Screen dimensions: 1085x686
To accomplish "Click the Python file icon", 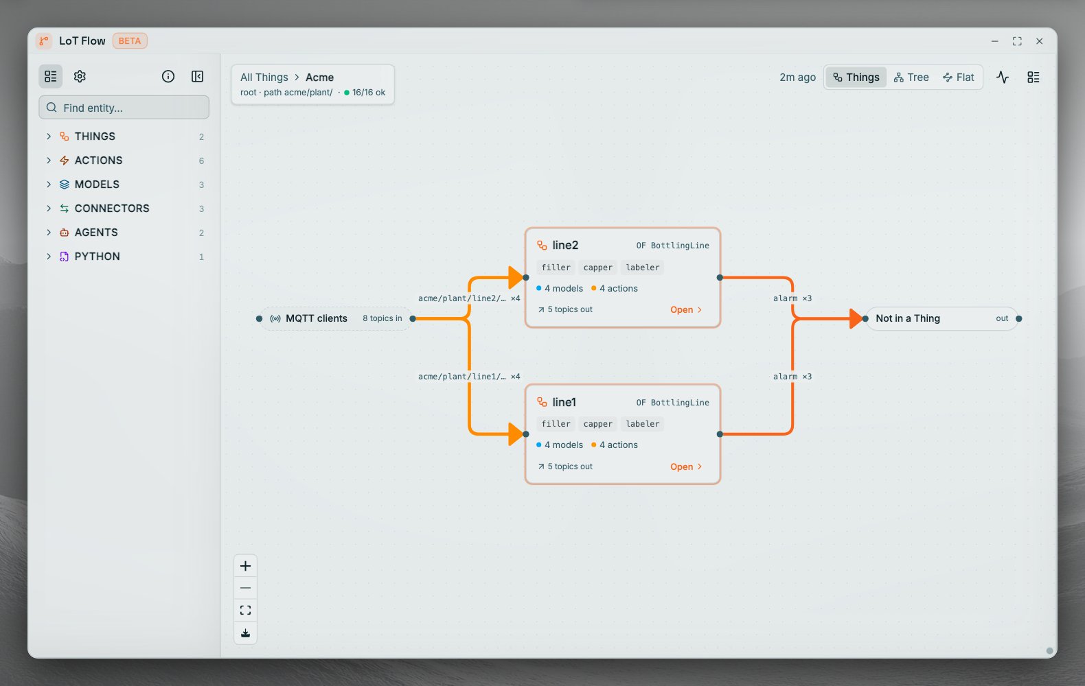I will (x=64, y=257).
